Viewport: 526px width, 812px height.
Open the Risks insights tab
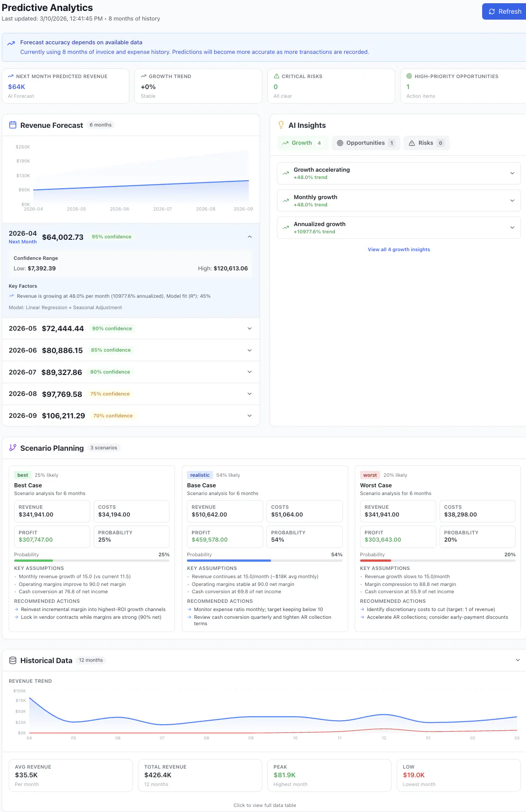click(x=426, y=143)
